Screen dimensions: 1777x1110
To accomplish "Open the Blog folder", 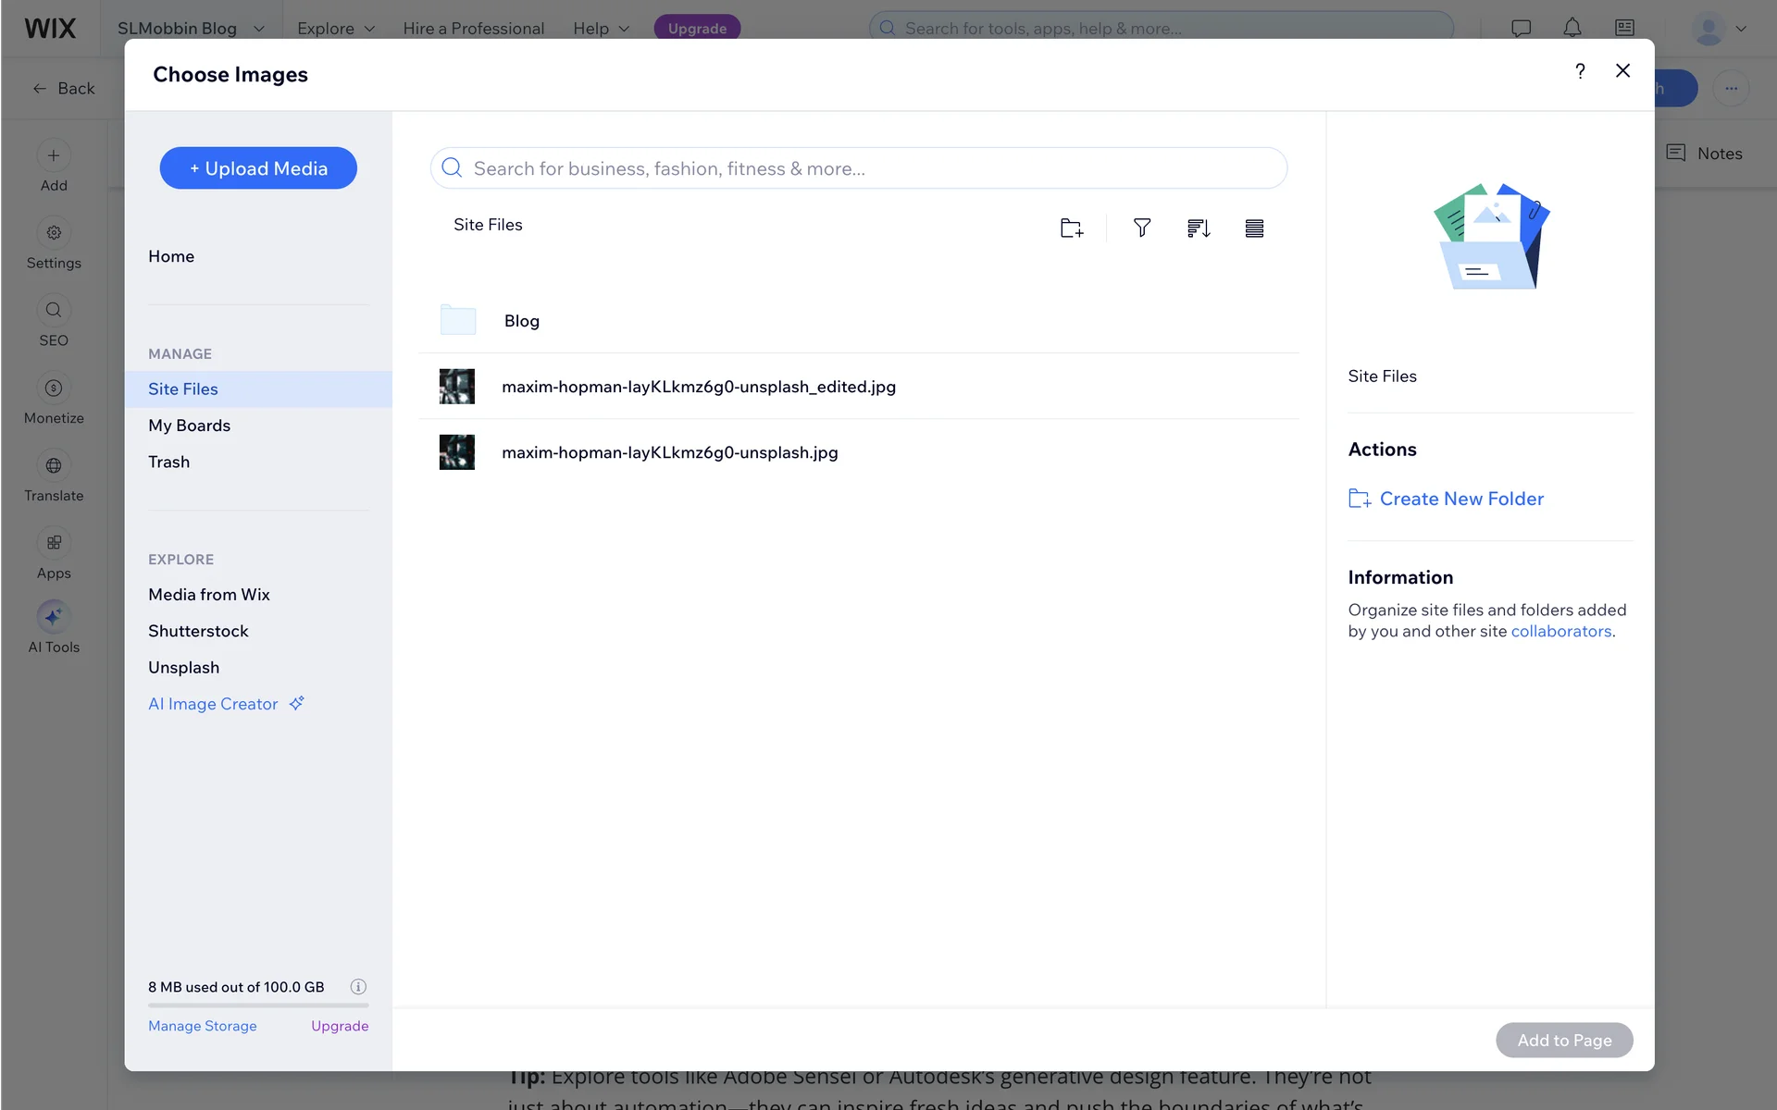I will pos(521,321).
